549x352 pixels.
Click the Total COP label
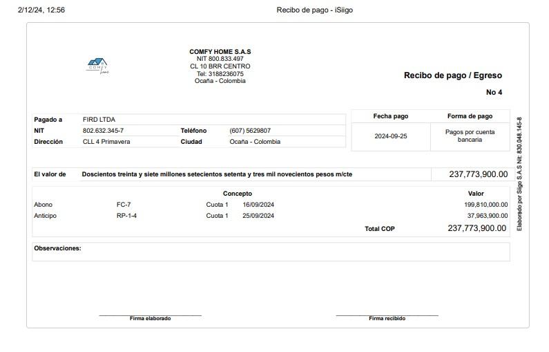point(380,229)
